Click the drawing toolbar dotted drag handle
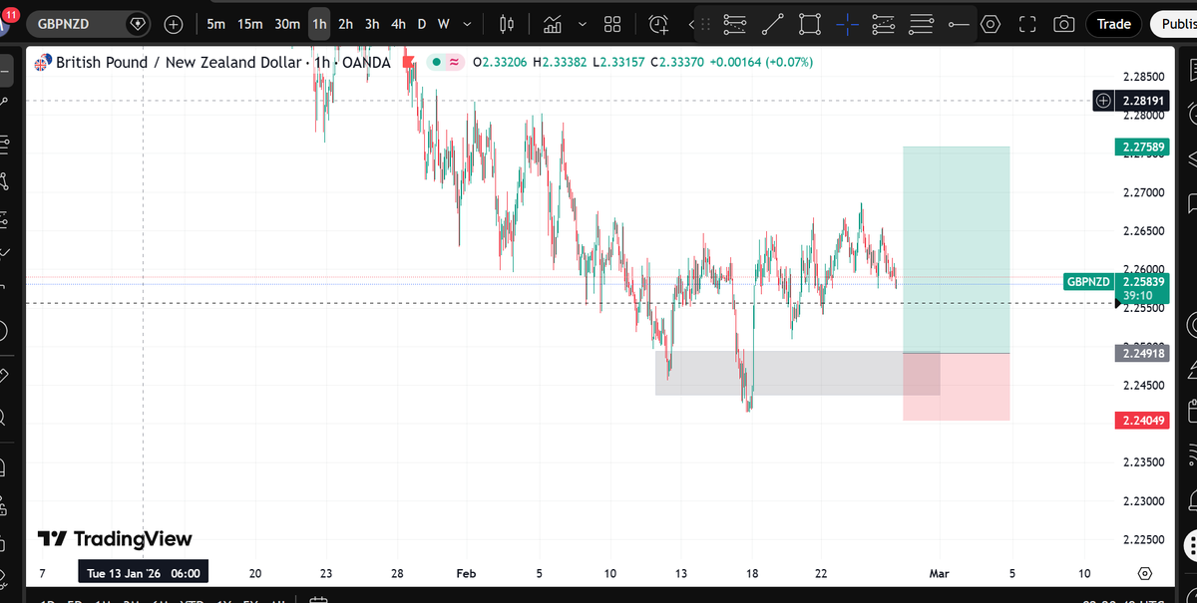Screen dimensions: 1197x603 [707, 23]
